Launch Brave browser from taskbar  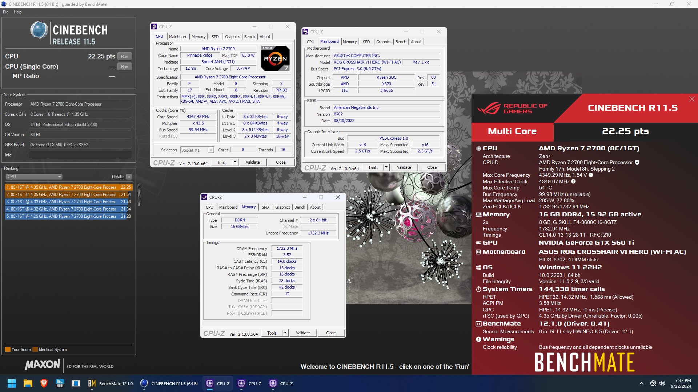(x=44, y=383)
